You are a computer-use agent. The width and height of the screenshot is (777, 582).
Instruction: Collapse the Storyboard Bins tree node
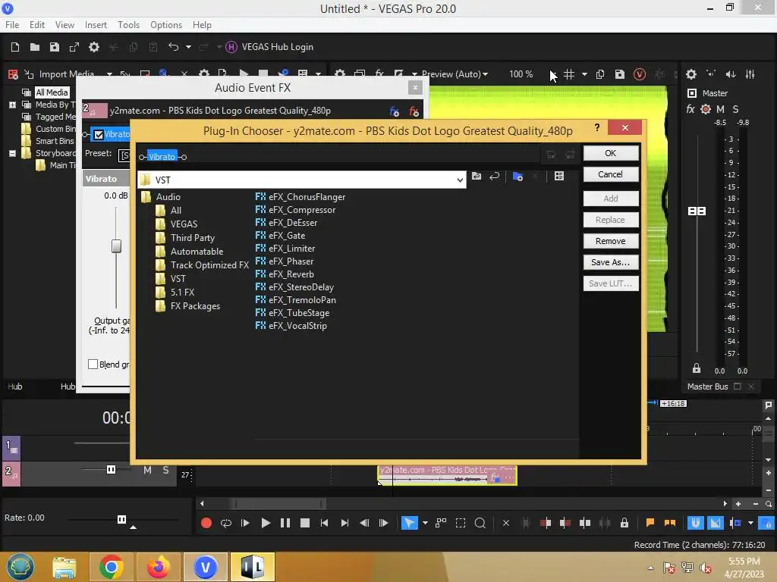click(12, 153)
